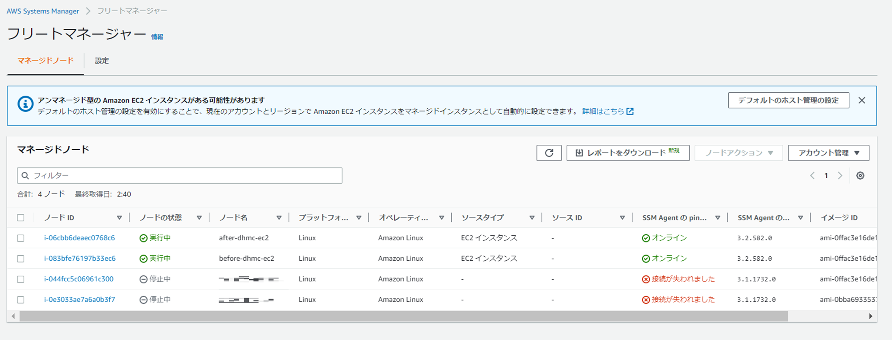This screenshot has width=892, height=340.
Task: Sort by ソース ID column arrow
Action: point(622,218)
